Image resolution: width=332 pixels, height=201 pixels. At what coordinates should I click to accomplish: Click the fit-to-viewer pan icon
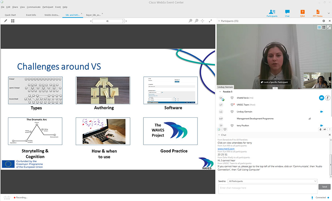tap(203, 21)
